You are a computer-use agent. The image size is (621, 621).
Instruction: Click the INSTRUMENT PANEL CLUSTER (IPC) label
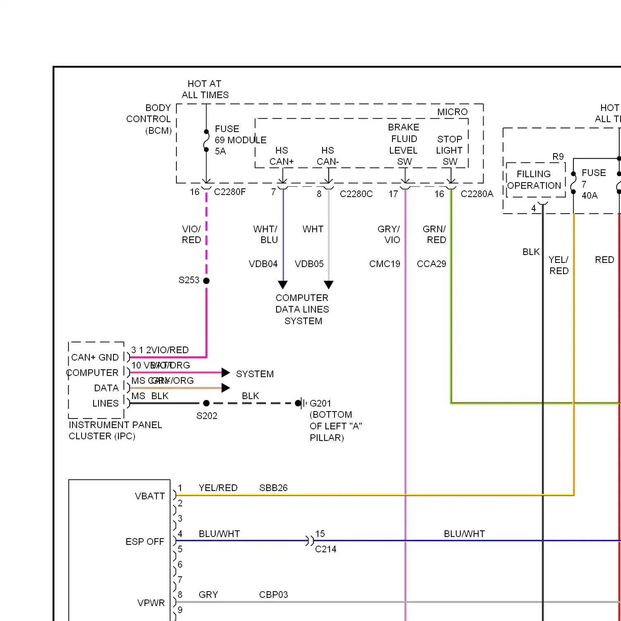(115, 431)
